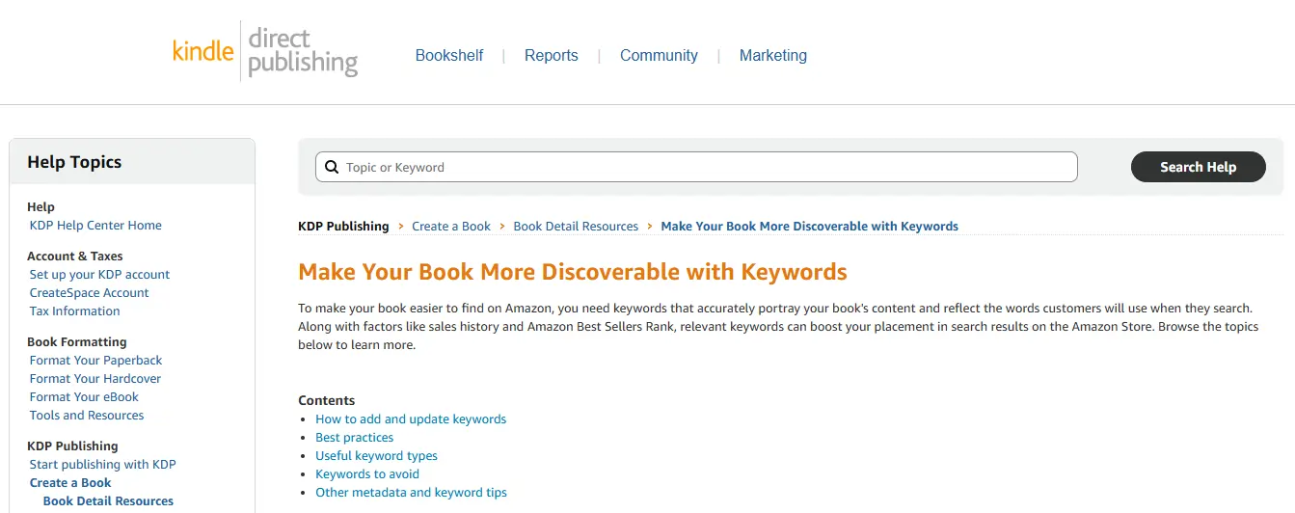The image size is (1295, 513).
Task: Open Start publishing with KDP link
Action: point(102,464)
